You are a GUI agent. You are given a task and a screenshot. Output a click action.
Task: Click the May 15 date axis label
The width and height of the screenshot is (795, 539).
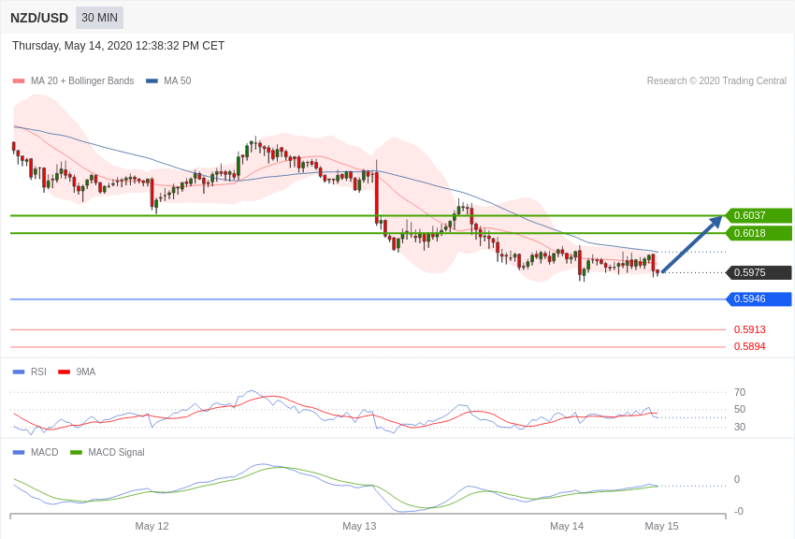(x=661, y=526)
